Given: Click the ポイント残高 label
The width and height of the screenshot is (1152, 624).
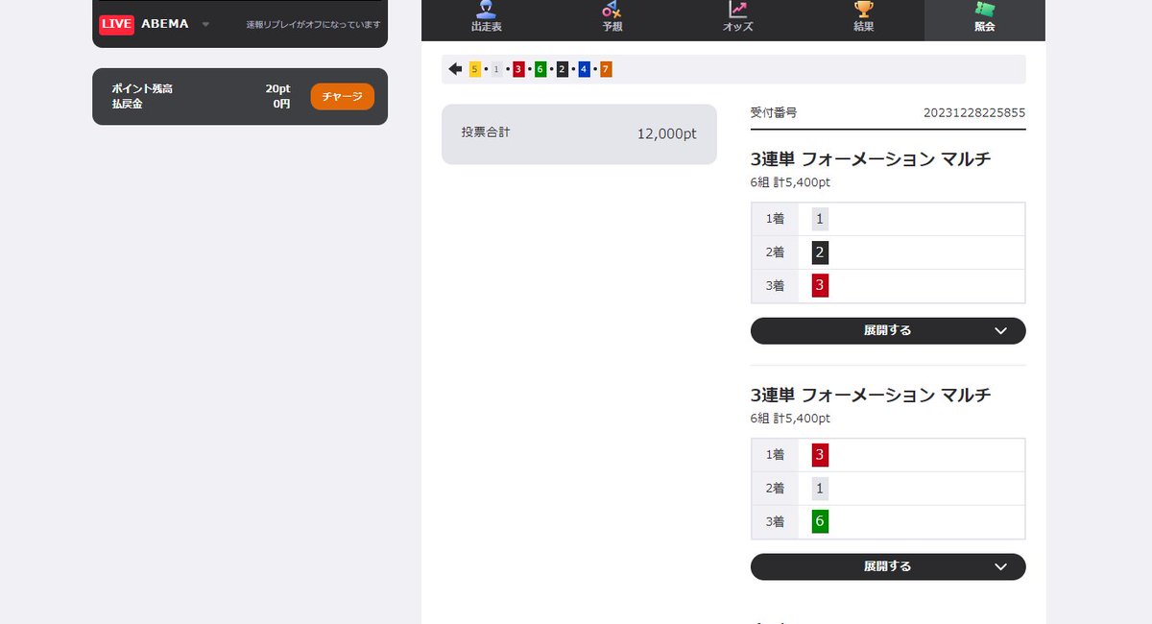Looking at the screenshot, I should (x=142, y=88).
